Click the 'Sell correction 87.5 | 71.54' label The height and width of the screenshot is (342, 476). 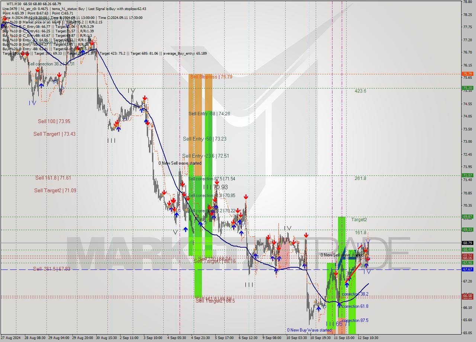pyautogui.click(x=212, y=179)
